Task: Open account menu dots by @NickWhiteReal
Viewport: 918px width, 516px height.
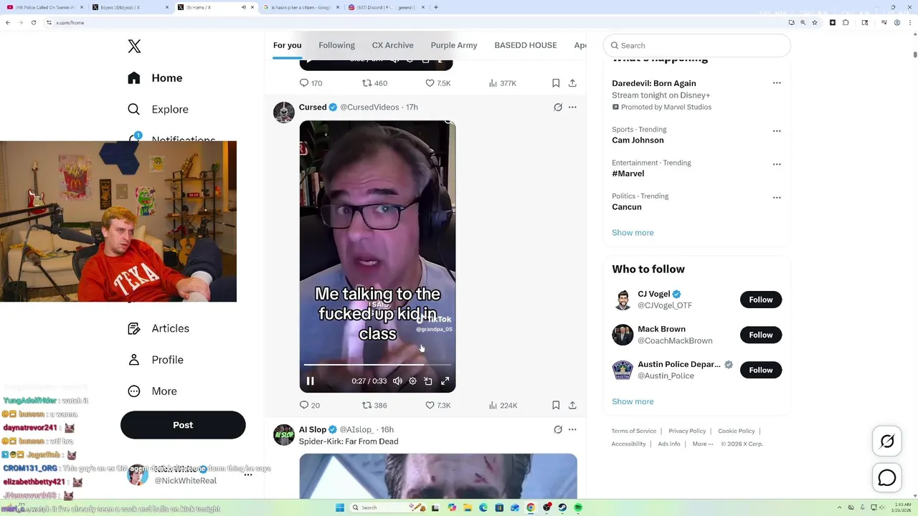Action: pyautogui.click(x=248, y=475)
